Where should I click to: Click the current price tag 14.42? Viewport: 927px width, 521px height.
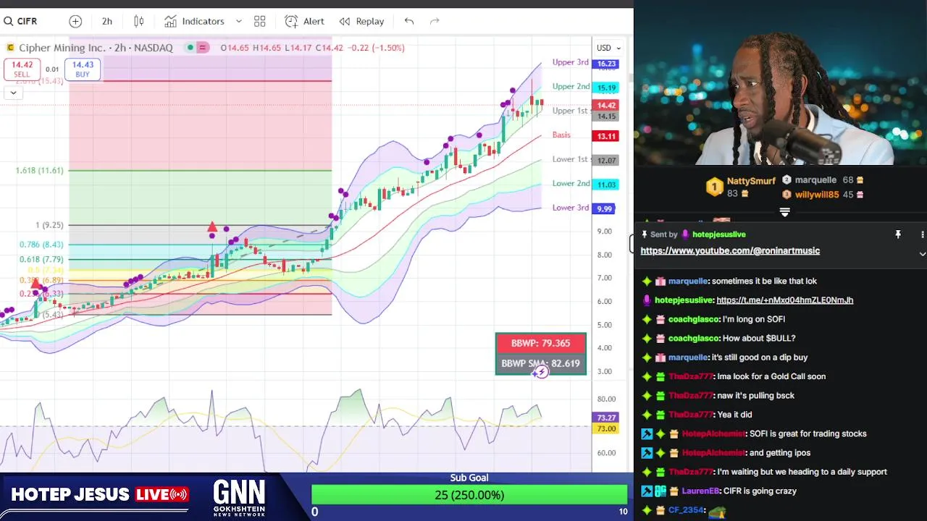pyautogui.click(x=605, y=106)
